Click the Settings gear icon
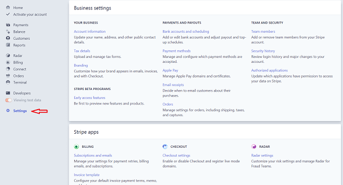This screenshot has height=185, width=343. tap(8, 111)
